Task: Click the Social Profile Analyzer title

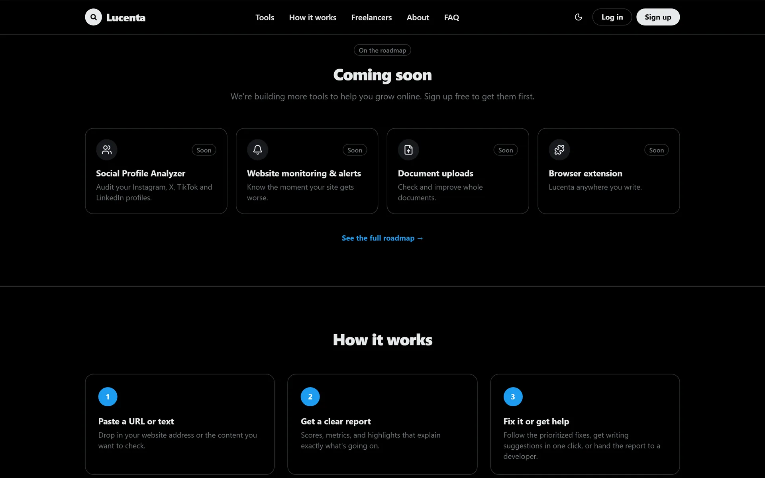Action: click(x=141, y=173)
